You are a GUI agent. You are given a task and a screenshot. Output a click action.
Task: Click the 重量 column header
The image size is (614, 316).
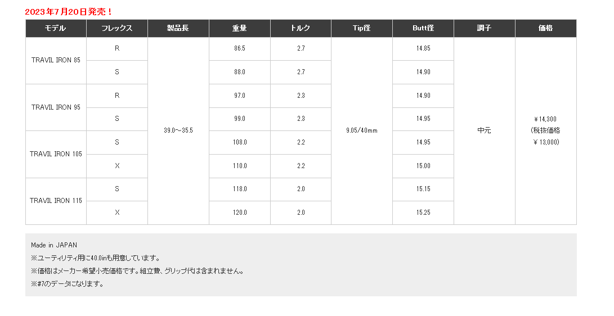click(240, 28)
